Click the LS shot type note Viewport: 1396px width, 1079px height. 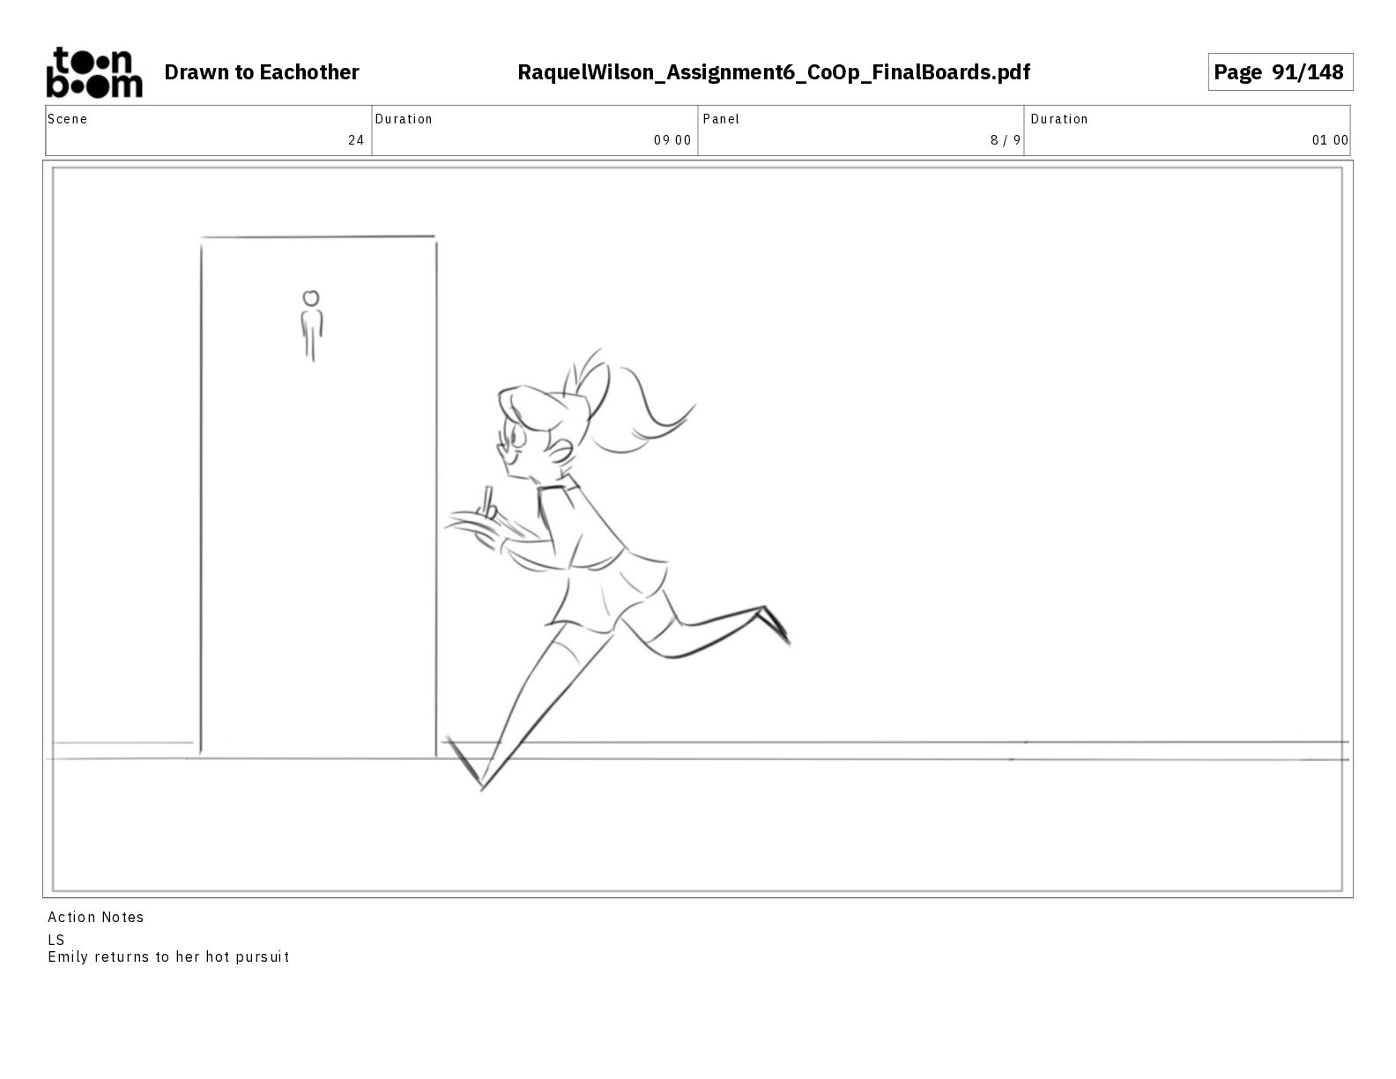point(56,940)
